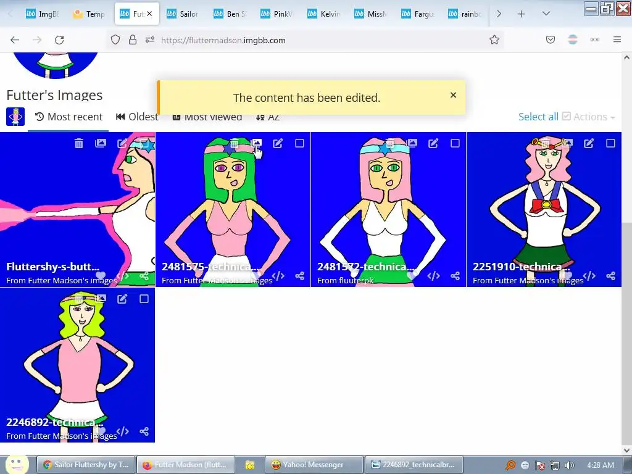This screenshot has height=474, width=632.
Task: Click the album icon on 2481575-technica card
Action: click(256, 143)
